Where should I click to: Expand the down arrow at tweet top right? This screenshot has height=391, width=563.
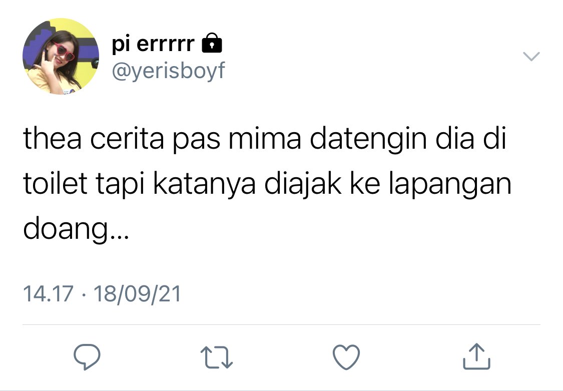531,57
